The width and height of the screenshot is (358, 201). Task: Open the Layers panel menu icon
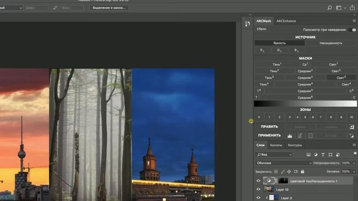(x=354, y=145)
